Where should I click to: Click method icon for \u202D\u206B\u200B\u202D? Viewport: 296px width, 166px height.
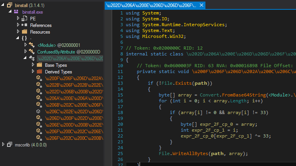(39, 91)
